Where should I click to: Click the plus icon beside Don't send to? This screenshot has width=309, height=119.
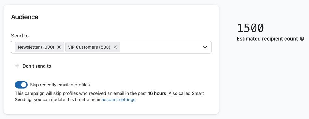point(17,66)
